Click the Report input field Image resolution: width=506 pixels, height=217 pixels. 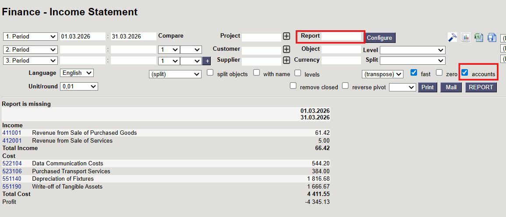[x=341, y=37]
